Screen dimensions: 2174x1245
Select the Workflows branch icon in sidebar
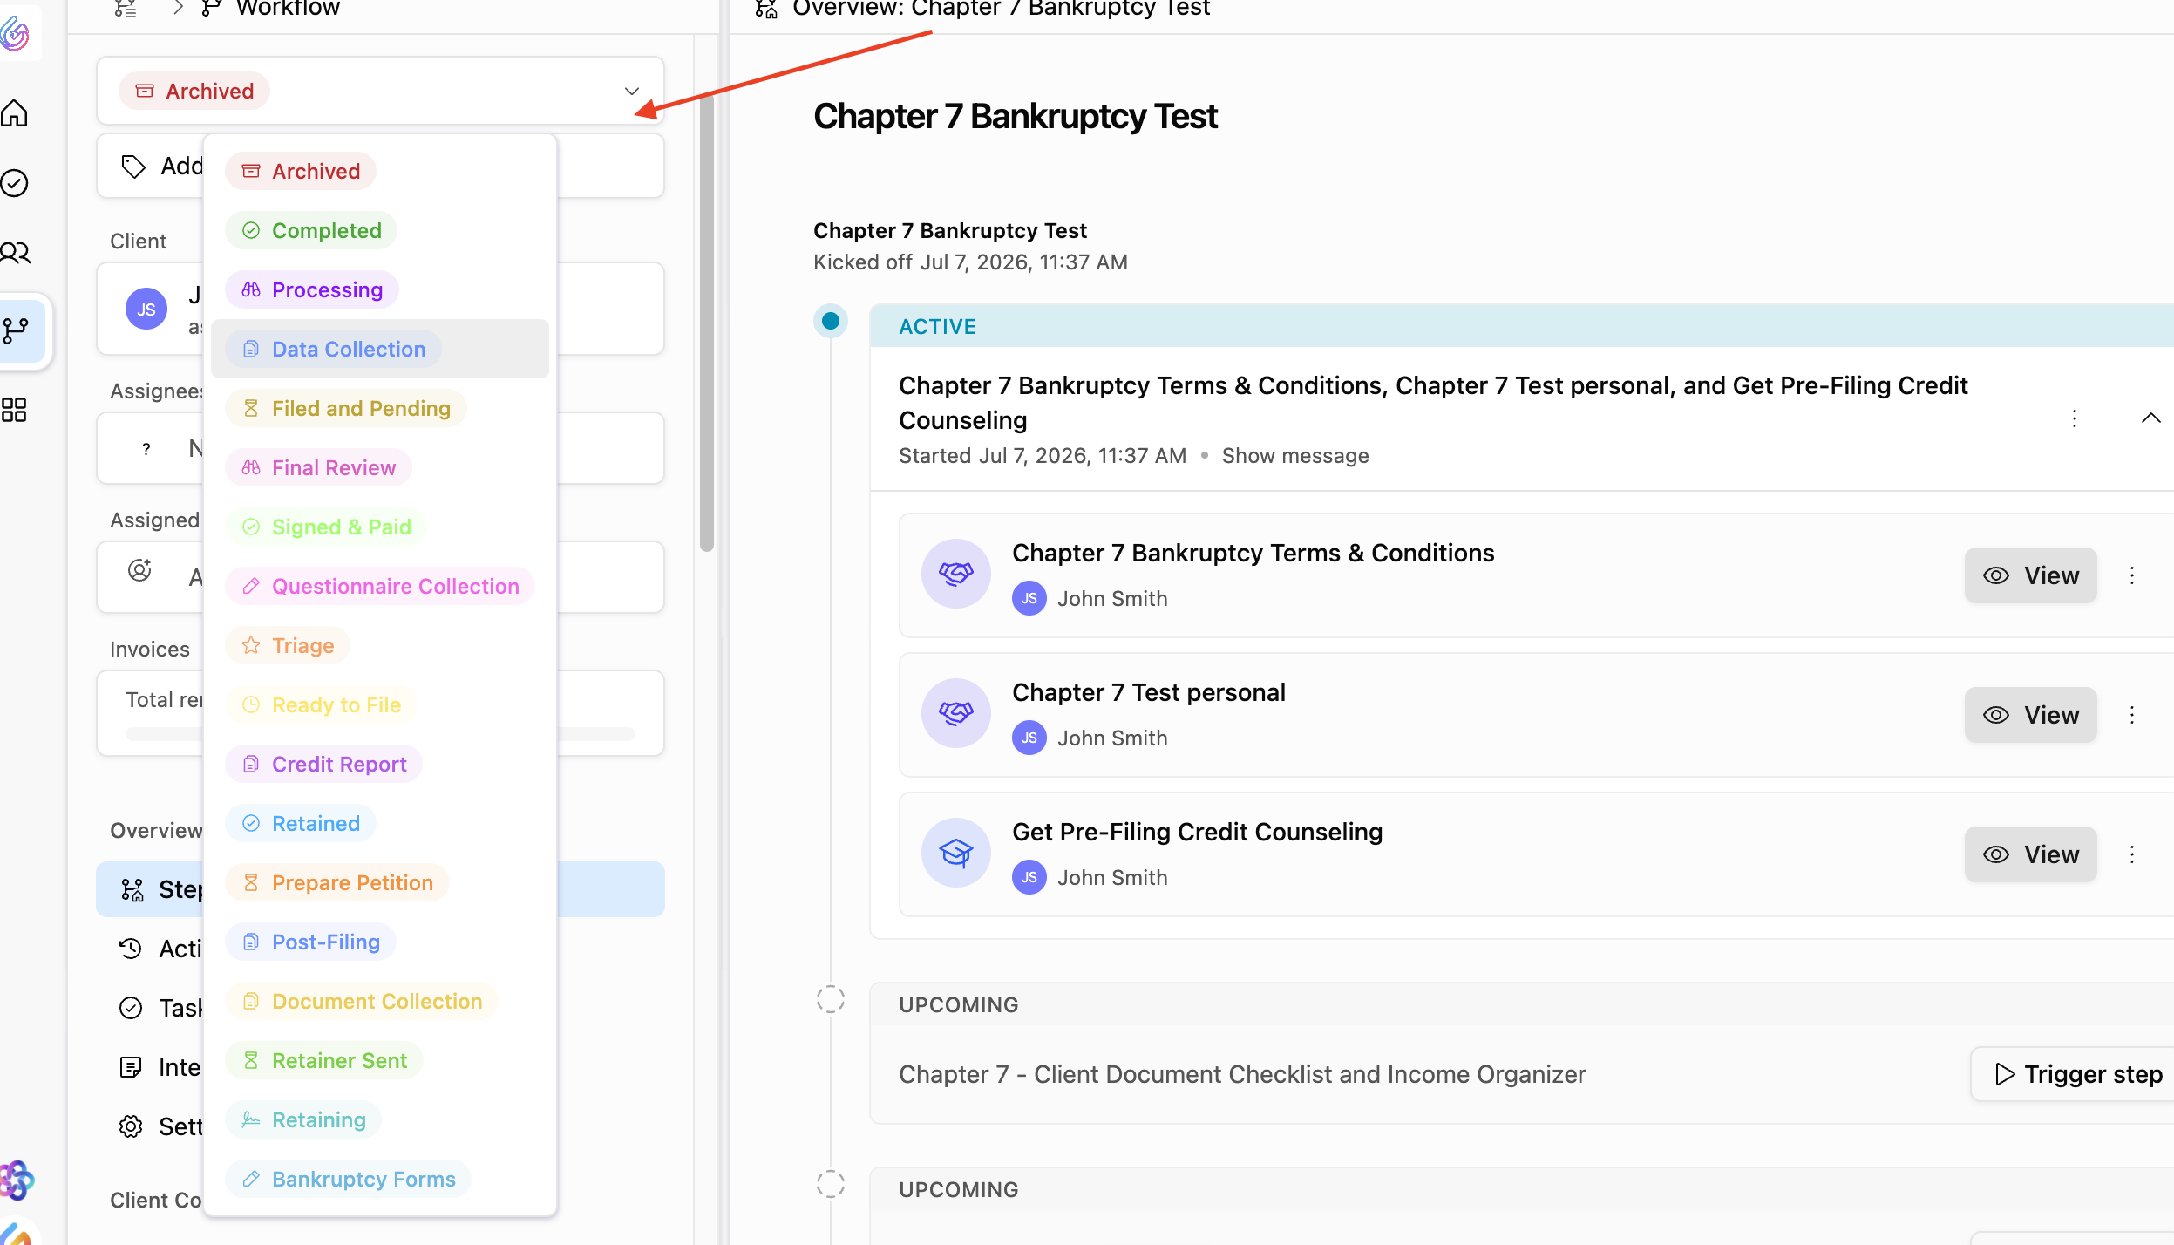click(x=17, y=330)
